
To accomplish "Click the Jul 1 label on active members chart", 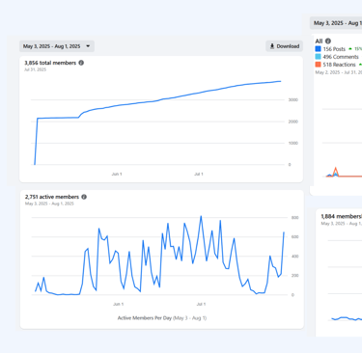I will (x=201, y=304).
